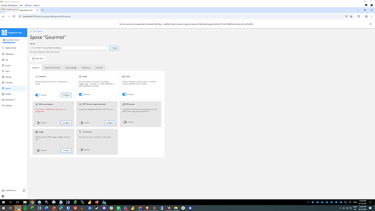
Task: Enable the Web automation toggle
Action: [x=37, y=123]
